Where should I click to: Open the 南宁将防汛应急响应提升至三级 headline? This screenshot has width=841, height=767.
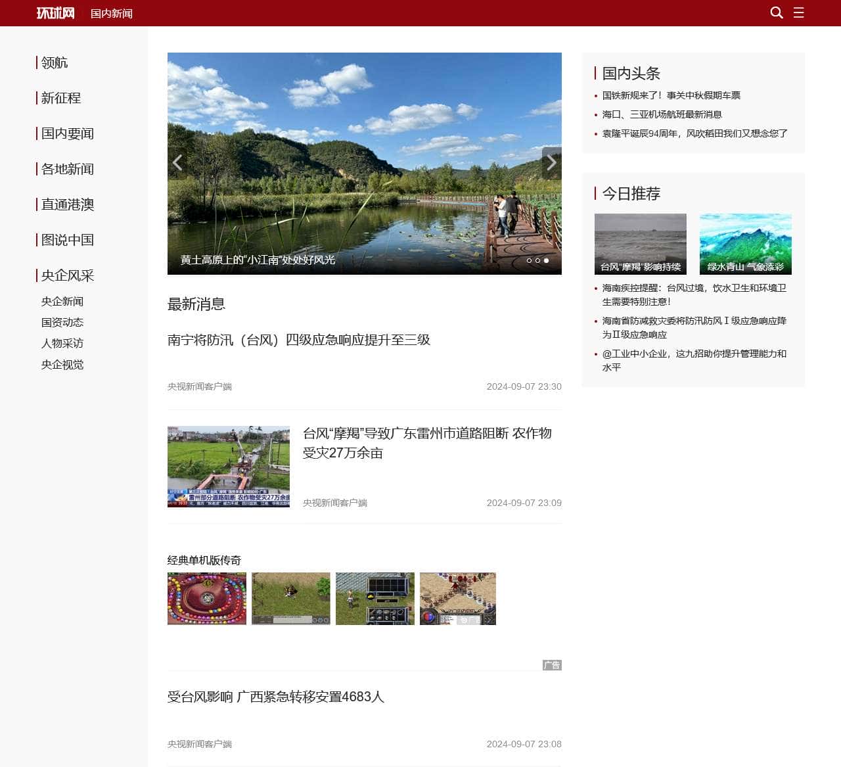point(299,340)
